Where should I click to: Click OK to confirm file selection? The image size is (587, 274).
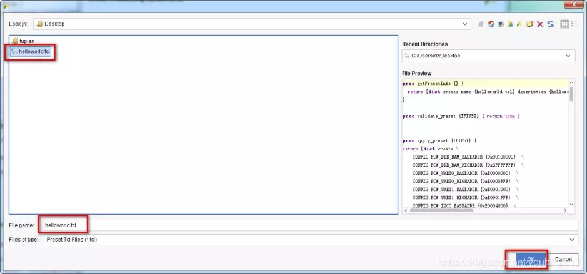[x=531, y=259]
